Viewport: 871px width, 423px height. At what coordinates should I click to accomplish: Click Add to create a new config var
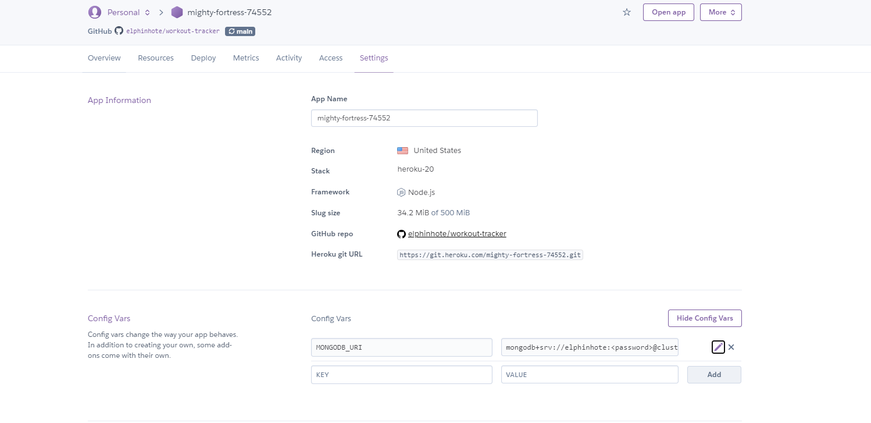click(714, 374)
